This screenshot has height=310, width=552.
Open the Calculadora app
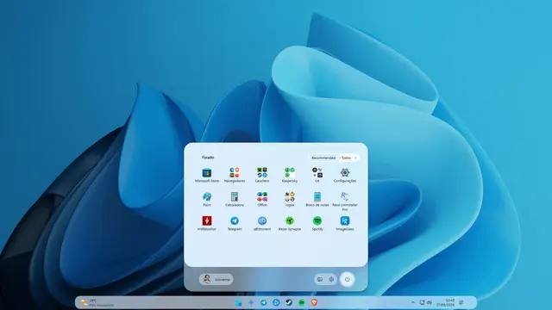pyautogui.click(x=235, y=199)
